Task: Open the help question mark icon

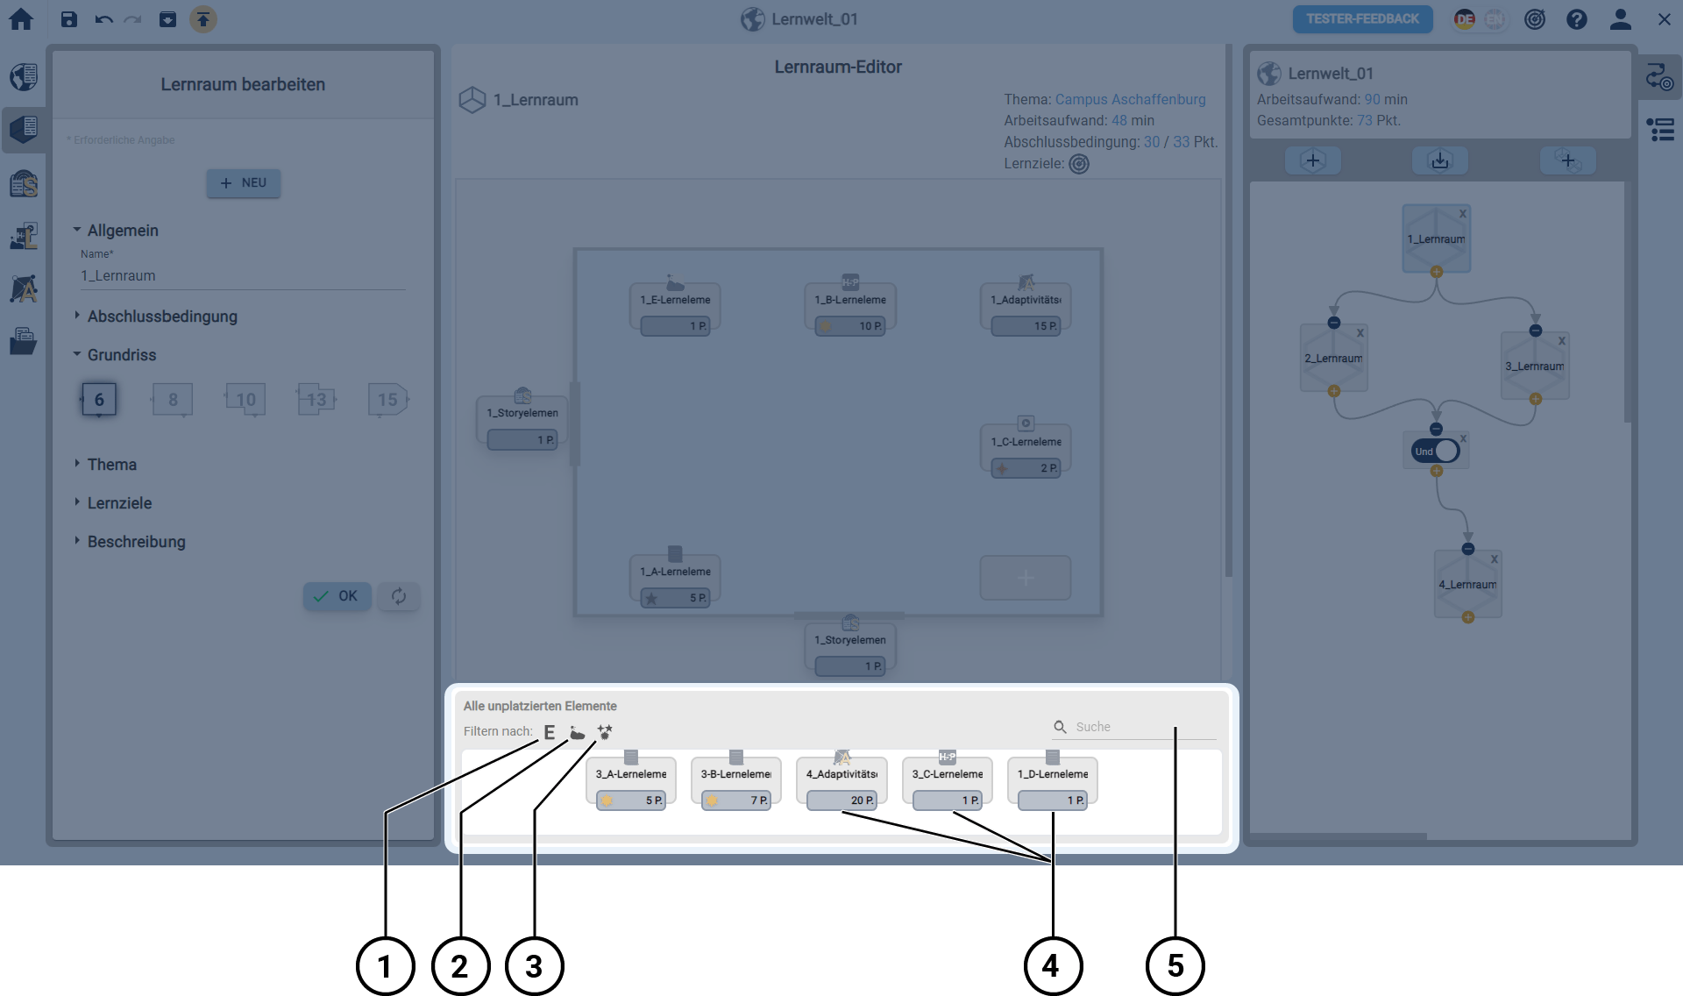Action: point(1576,18)
